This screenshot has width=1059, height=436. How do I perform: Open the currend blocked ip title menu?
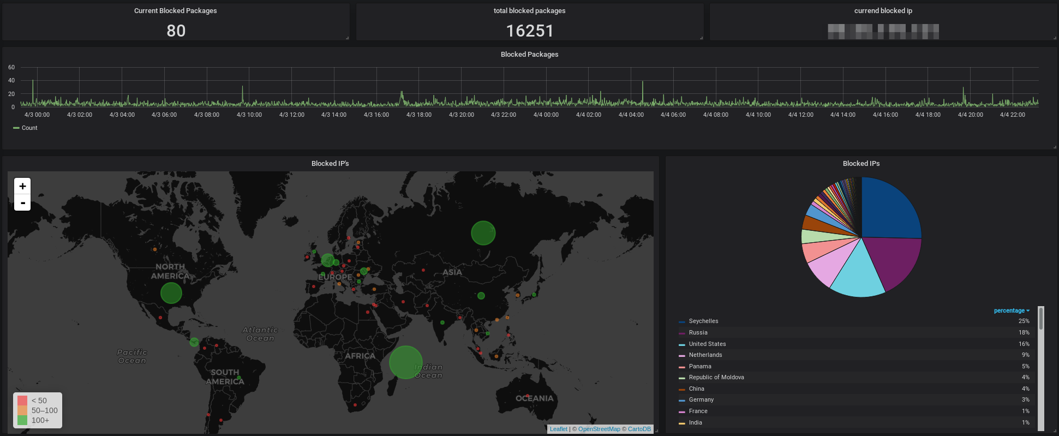click(883, 11)
